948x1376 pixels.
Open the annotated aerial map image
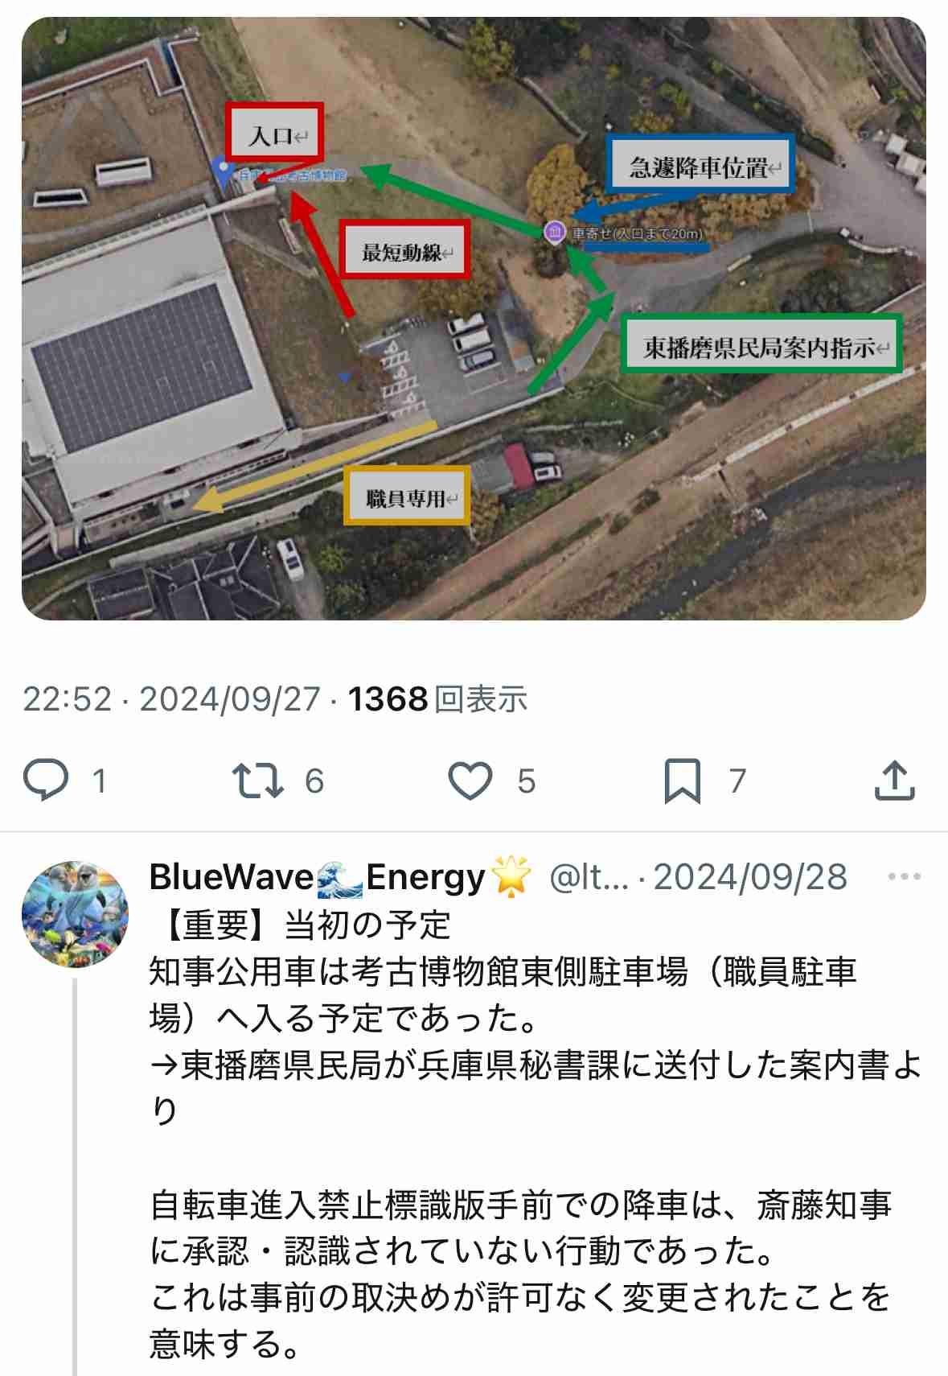click(x=474, y=319)
